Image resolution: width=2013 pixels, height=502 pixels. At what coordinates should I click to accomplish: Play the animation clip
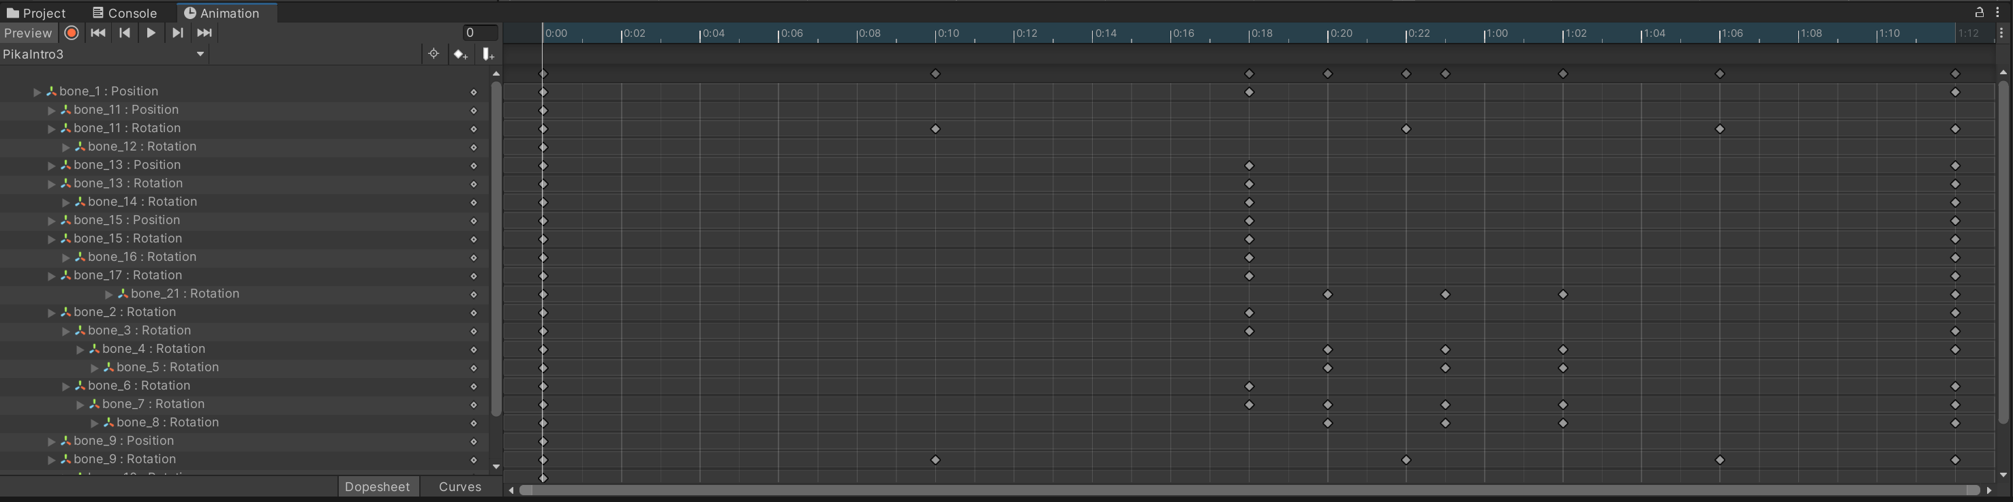coord(151,33)
